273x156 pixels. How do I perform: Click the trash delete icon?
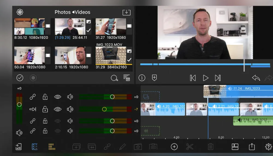[x=210, y=147]
